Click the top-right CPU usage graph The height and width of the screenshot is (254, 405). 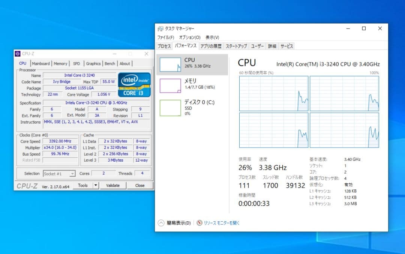[x=344, y=94]
